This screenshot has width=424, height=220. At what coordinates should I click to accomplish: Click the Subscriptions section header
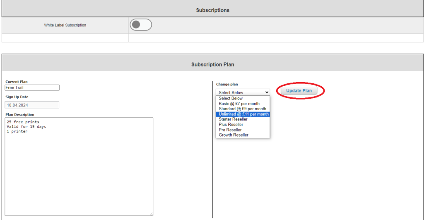pos(212,10)
